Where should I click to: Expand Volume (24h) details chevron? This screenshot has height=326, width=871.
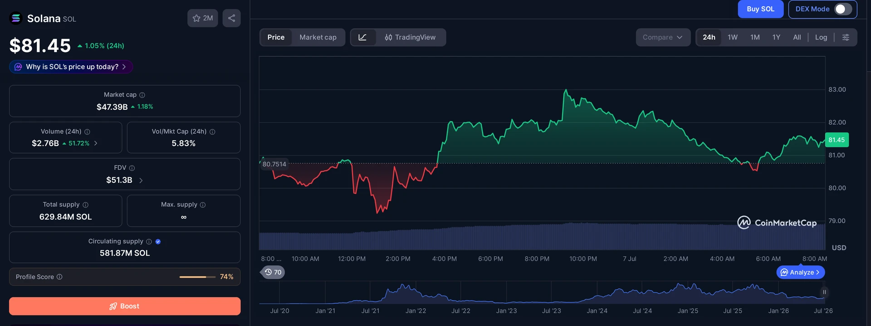[x=96, y=143]
